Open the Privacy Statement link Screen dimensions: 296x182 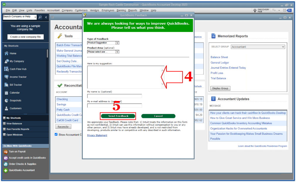click(x=97, y=135)
